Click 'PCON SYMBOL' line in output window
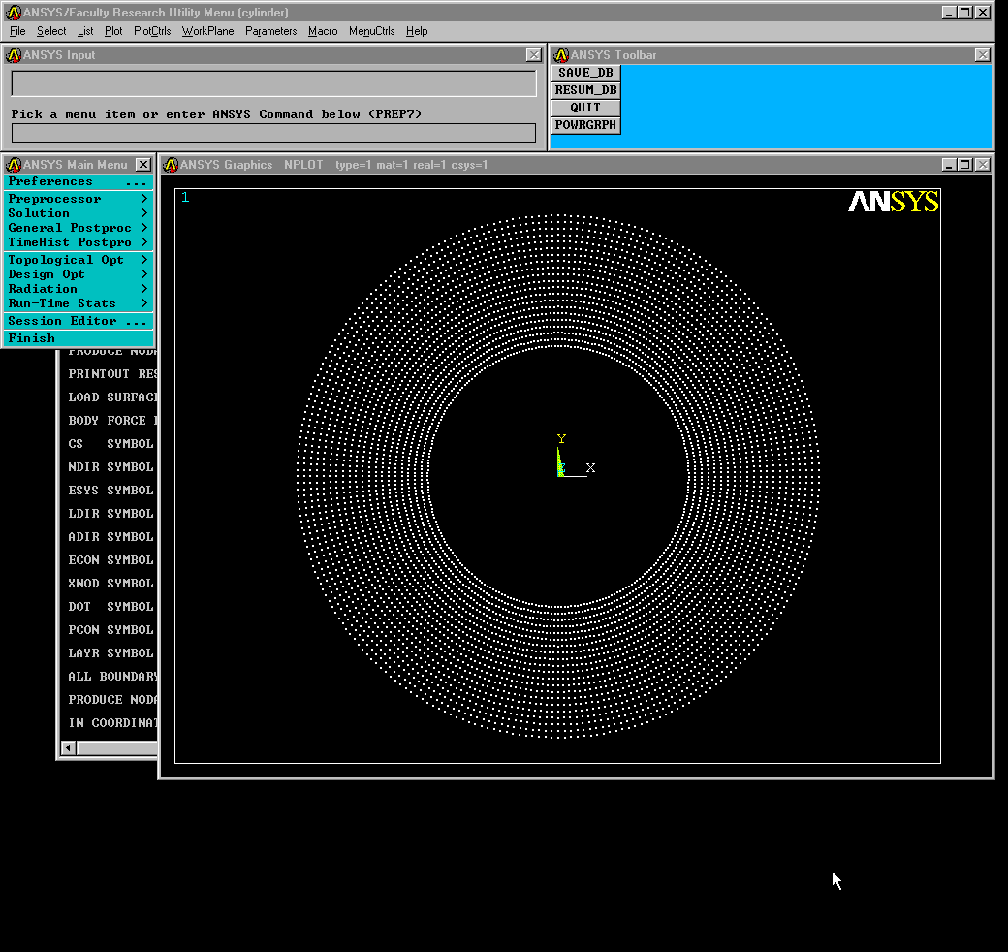 tap(110, 630)
